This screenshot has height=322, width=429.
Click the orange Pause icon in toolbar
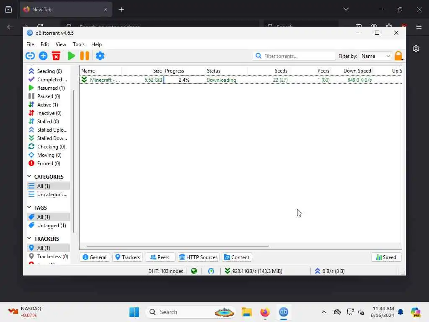tap(85, 56)
